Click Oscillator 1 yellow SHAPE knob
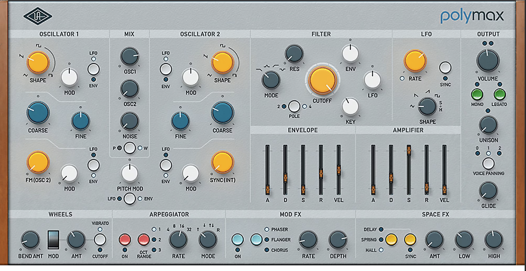 click(38, 62)
